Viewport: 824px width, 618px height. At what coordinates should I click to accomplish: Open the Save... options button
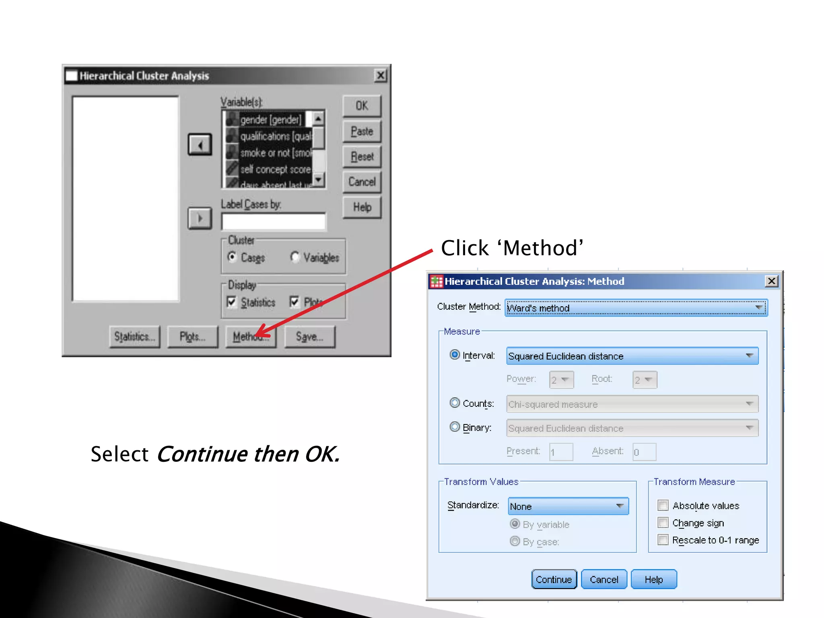click(309, 336)
